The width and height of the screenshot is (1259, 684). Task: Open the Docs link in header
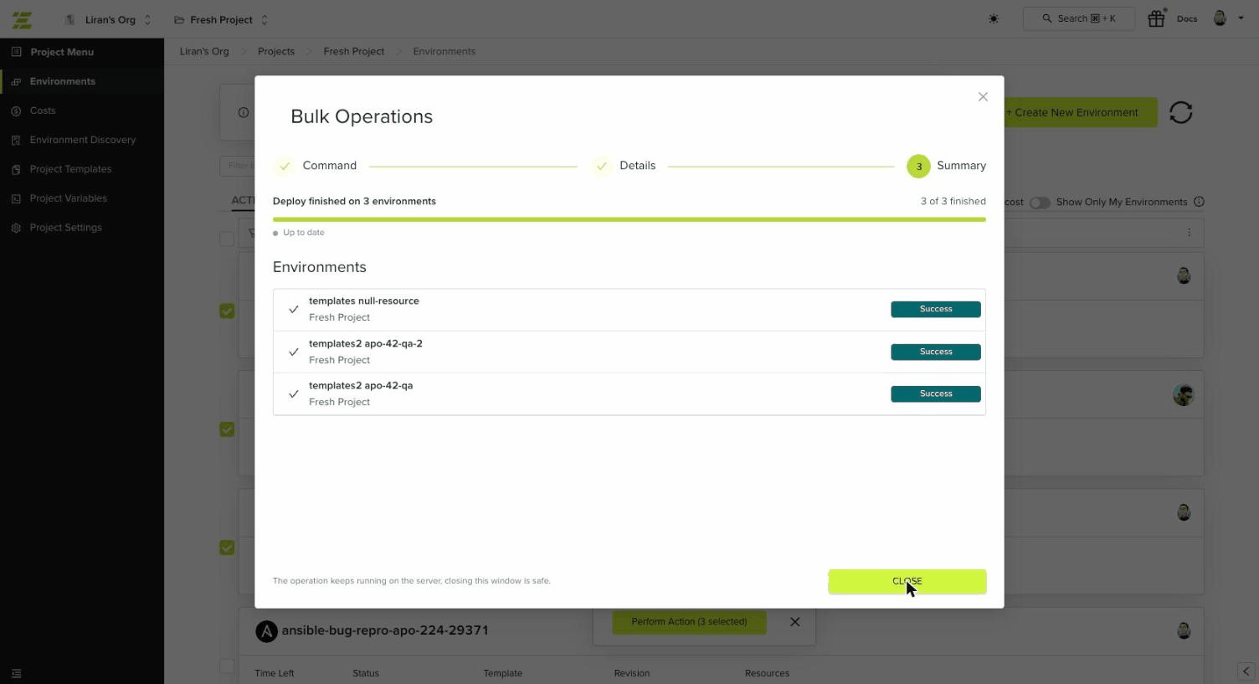[x=1187, y=18]
